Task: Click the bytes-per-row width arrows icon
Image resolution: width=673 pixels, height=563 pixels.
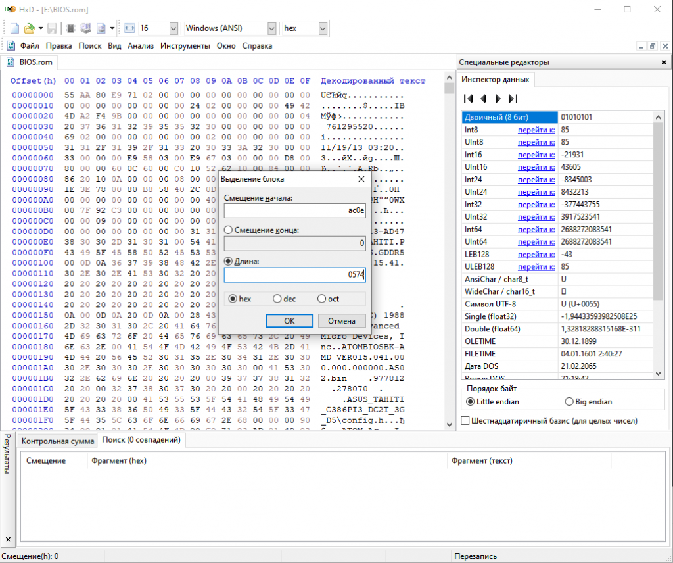Action: coord(129,28)
